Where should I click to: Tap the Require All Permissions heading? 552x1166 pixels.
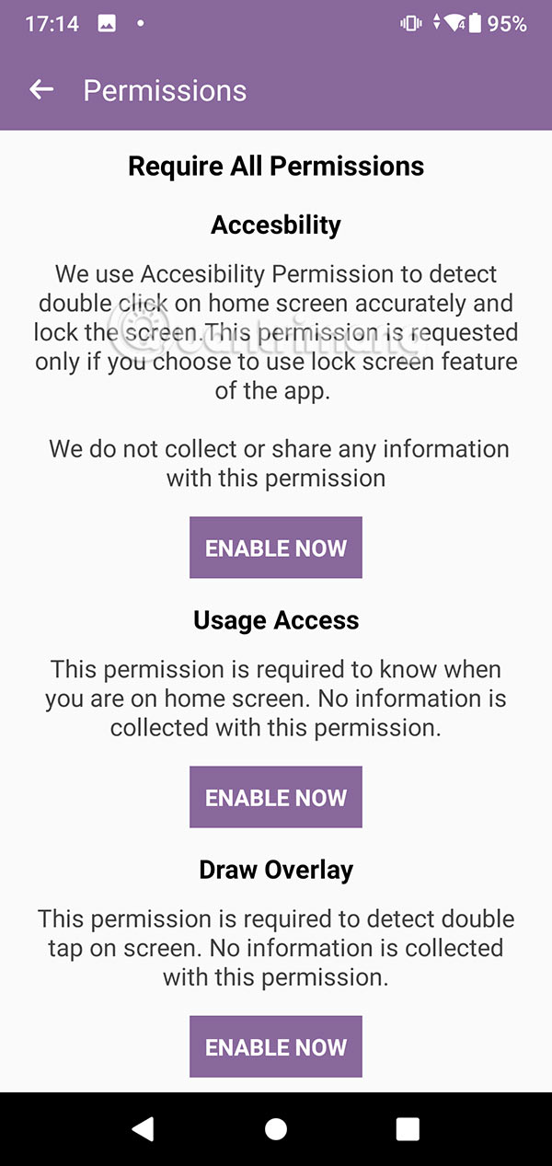point(276,166)
